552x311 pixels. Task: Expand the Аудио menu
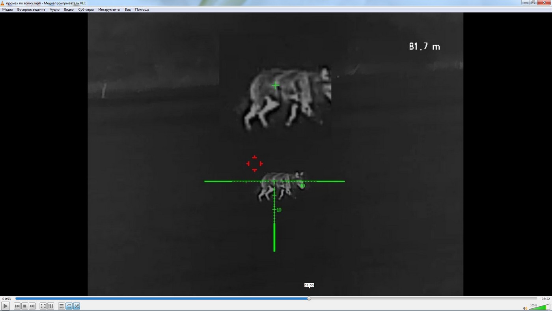point(54,9)
